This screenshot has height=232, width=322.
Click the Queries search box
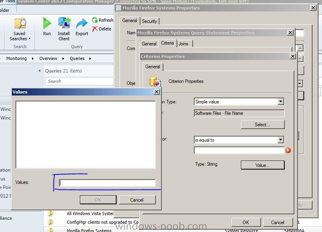(79, 81)
